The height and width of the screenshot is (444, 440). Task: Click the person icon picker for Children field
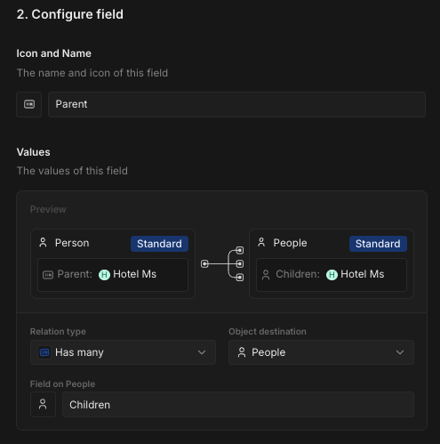(x=43, y=405)
